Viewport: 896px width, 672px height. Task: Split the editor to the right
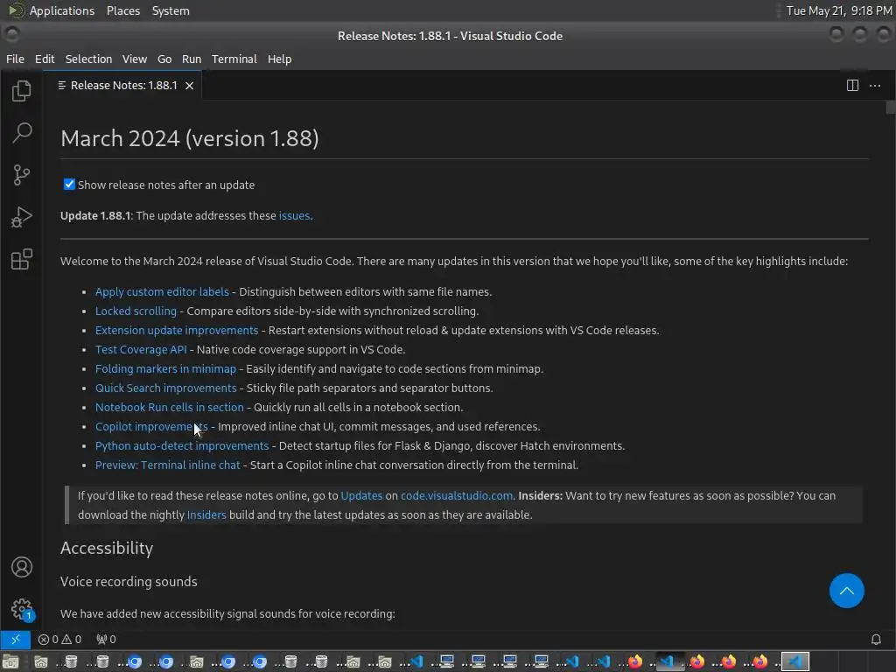coord(852,86)
